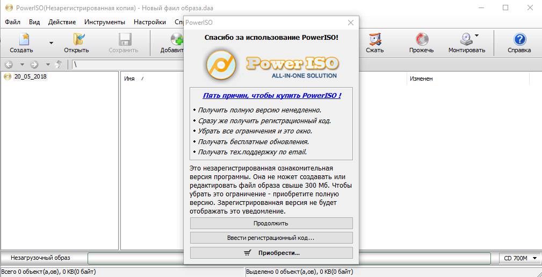Click the Приобрести purchase button
Screen dimensions: 542x277
click(x=271, y=253)
